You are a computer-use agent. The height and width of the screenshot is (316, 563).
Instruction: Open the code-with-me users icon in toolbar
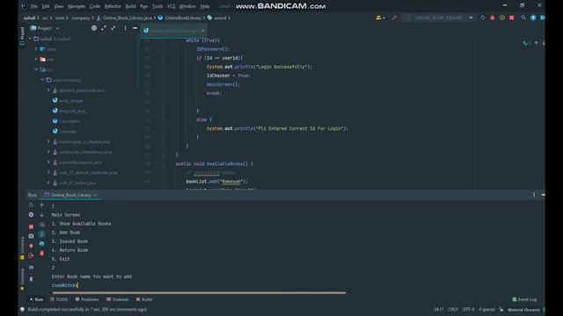pos(379,18)
